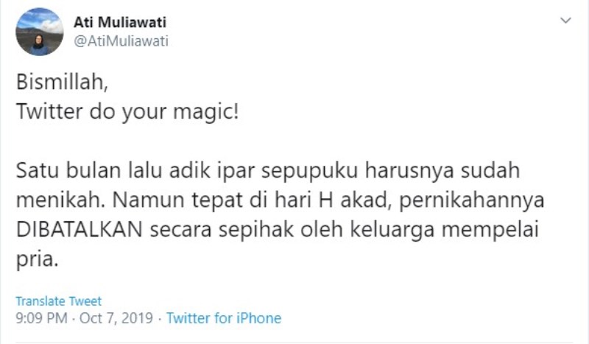Viewport: 589px width, 344px height.
Task: Click the phrase 'hari H akad' in the tweet
Action: (x=331, y=200)
